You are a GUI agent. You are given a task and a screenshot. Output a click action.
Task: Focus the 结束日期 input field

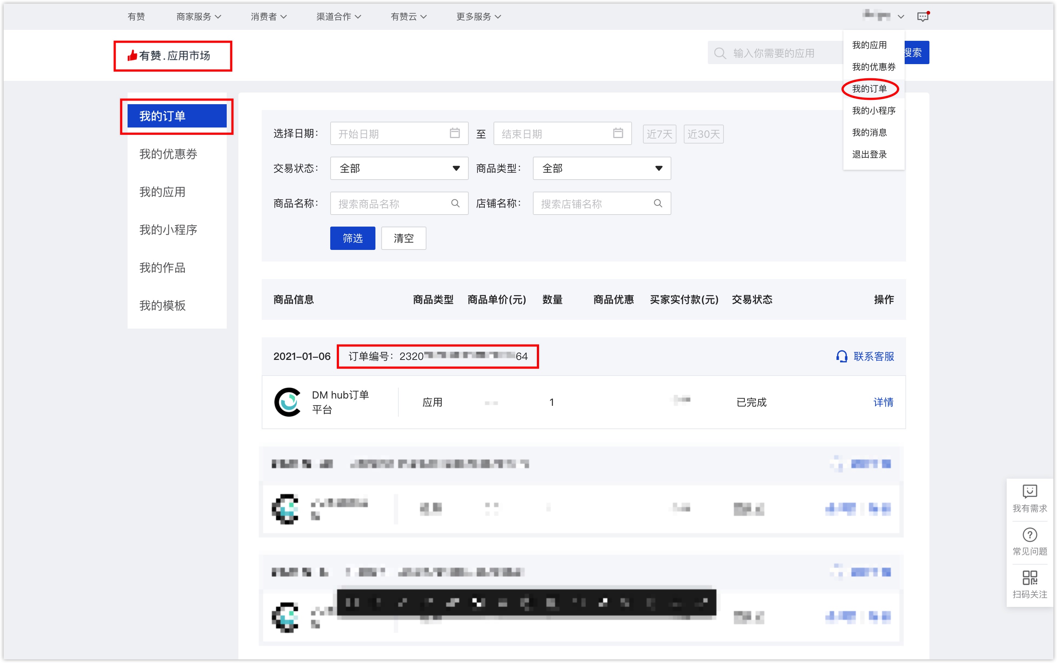(x=562, y=133)
